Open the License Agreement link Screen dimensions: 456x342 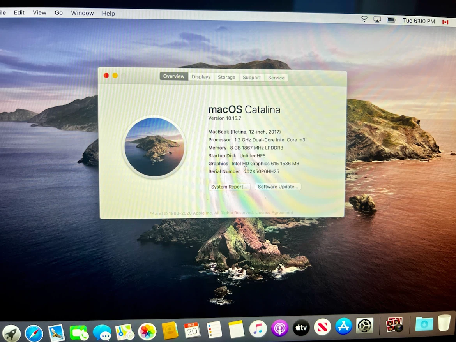click(274, 213)
